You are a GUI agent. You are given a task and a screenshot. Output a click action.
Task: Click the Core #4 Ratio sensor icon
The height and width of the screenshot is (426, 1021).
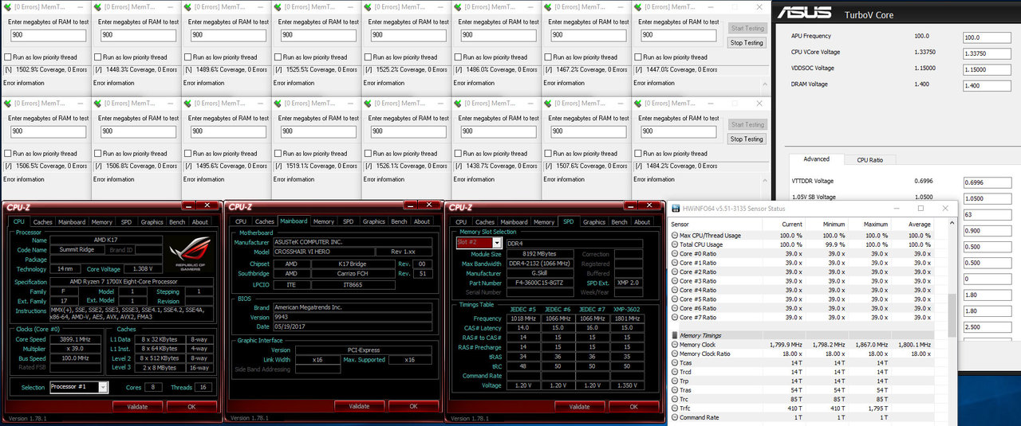(x=674, y=290)
